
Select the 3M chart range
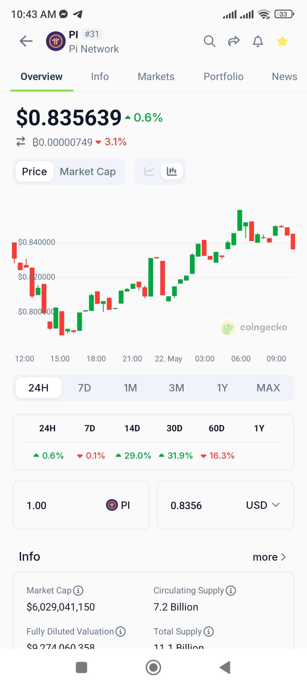click(177, 388)
